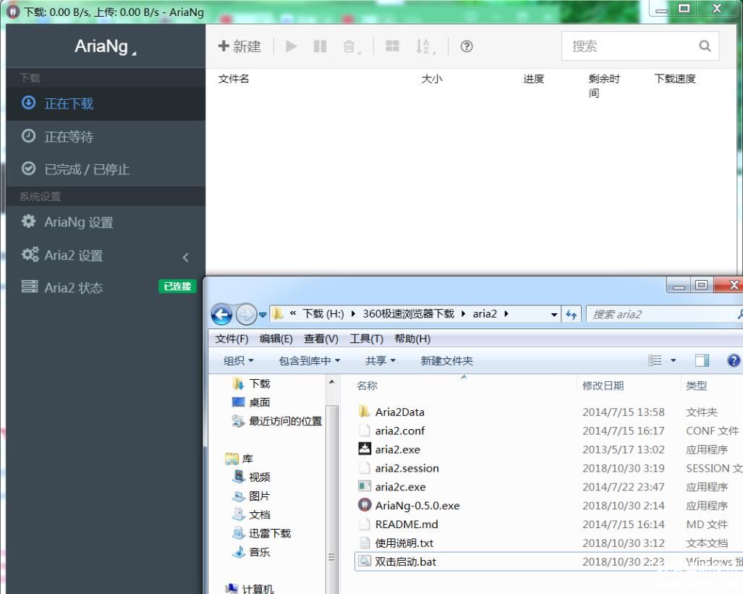The image size is (743, 594).
Task: Open 编辑(E) menu
Action: (x=276, y=339)
